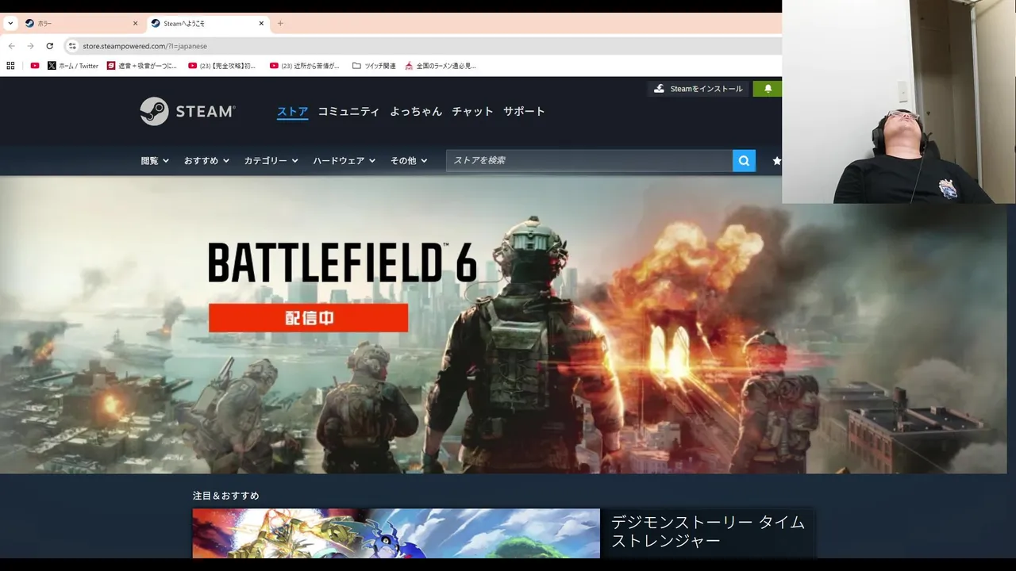Open the (23)【完全攻略】 YouTube bookmark

[222, 66]
